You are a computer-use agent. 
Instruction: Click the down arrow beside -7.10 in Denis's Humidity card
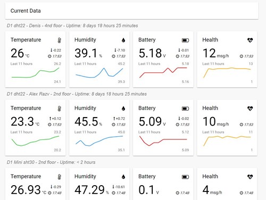pos(115,50)
